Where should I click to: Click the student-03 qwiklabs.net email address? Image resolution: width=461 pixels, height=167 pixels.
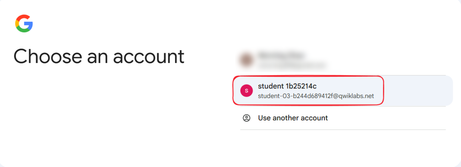(316, 96)
